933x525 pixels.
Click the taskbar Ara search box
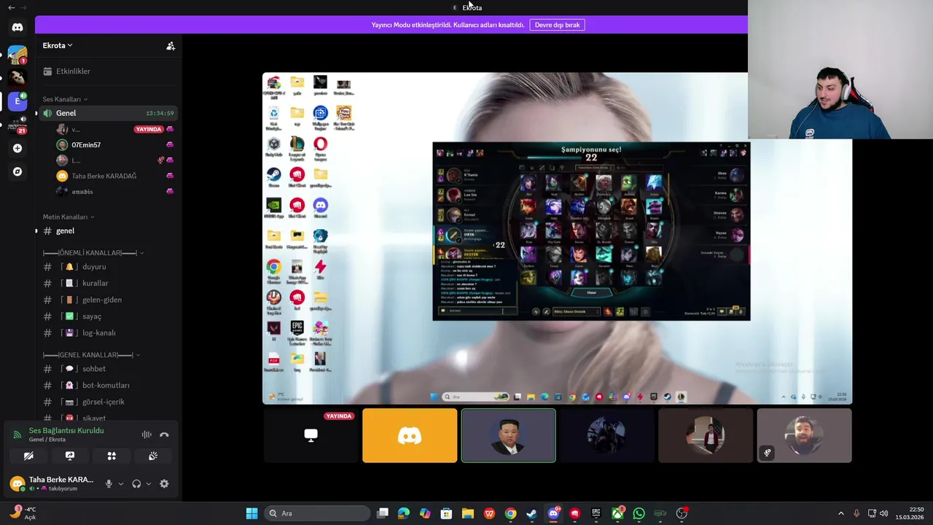(x=317, y=513)
